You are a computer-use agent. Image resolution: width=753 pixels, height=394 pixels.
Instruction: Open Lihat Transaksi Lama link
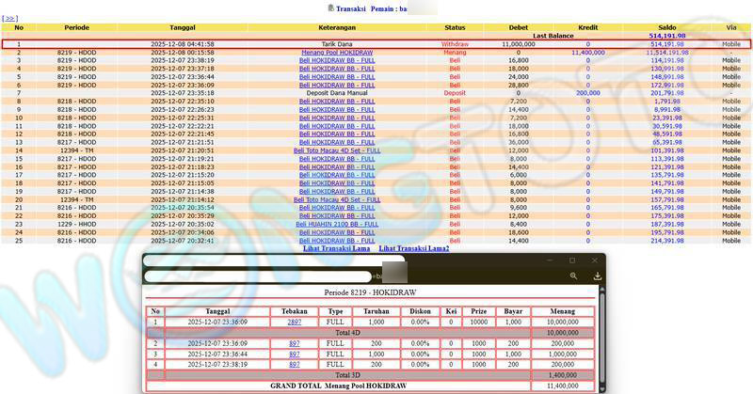[336, 248]
